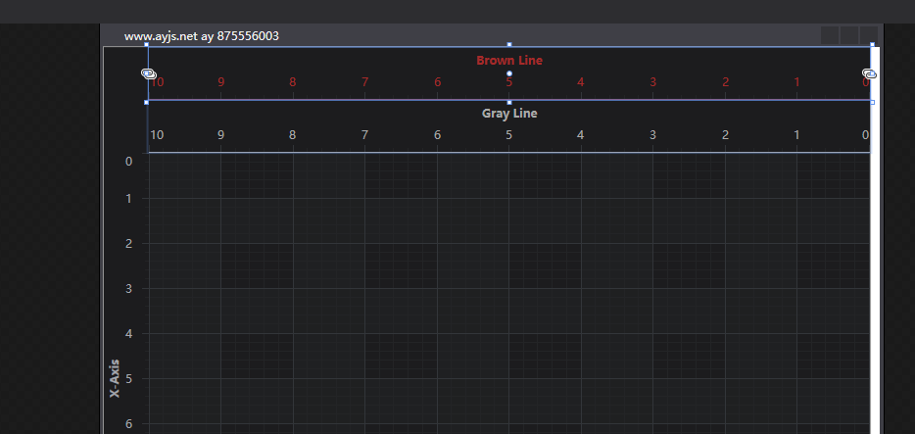The width and height of the screenshot is (915, 434).
Task: Click the top-center selection handle above Brown Line
Action: click(509, 44)
